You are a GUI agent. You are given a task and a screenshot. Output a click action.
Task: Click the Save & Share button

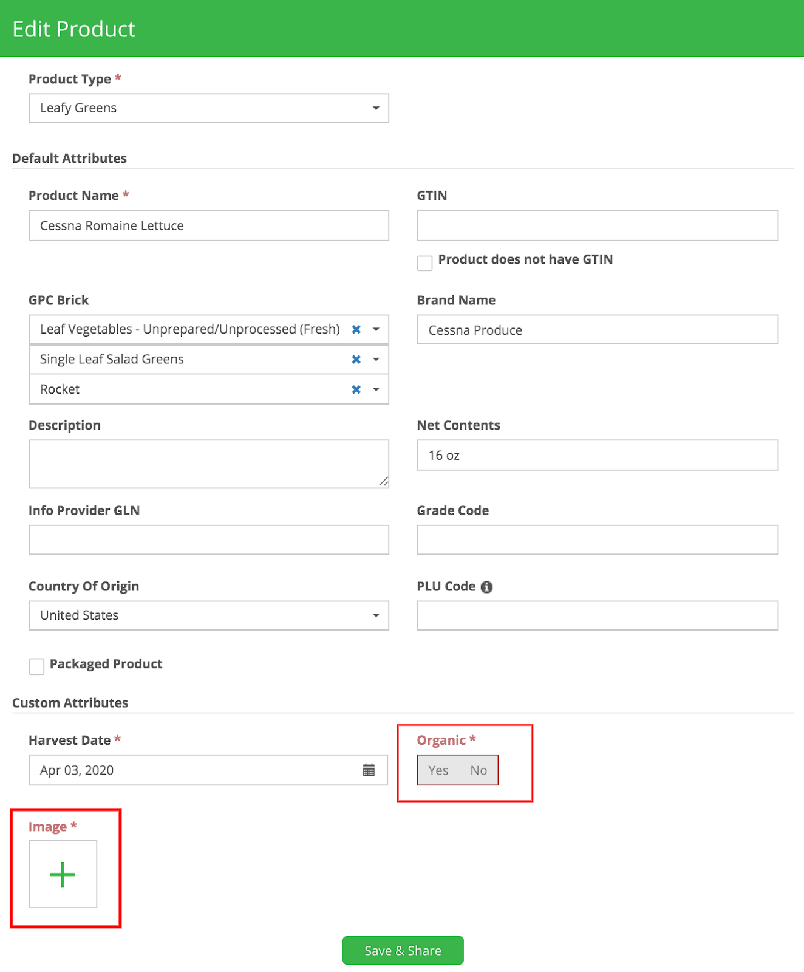click(x=403, y=950)
